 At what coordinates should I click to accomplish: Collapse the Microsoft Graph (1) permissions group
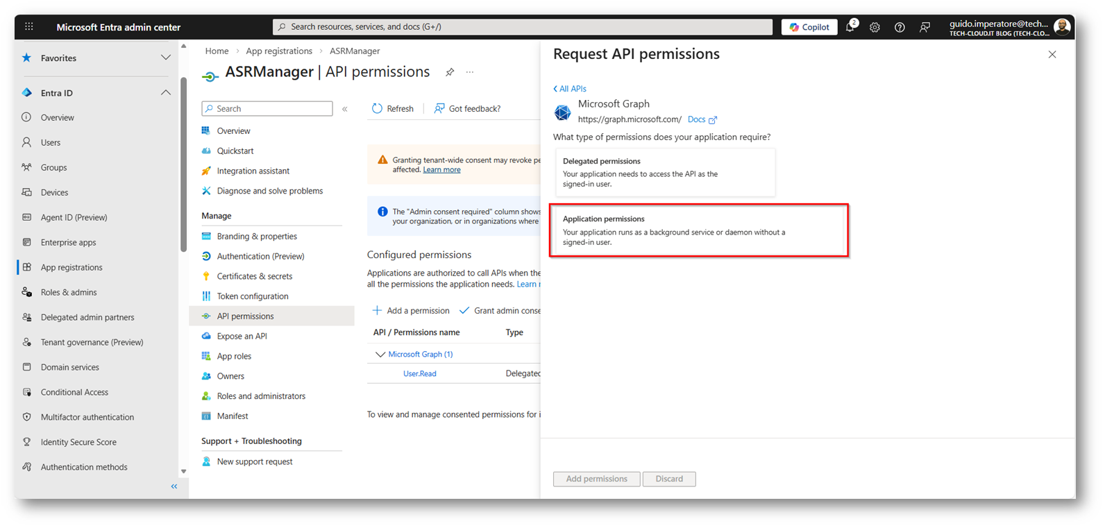[380, 355]
